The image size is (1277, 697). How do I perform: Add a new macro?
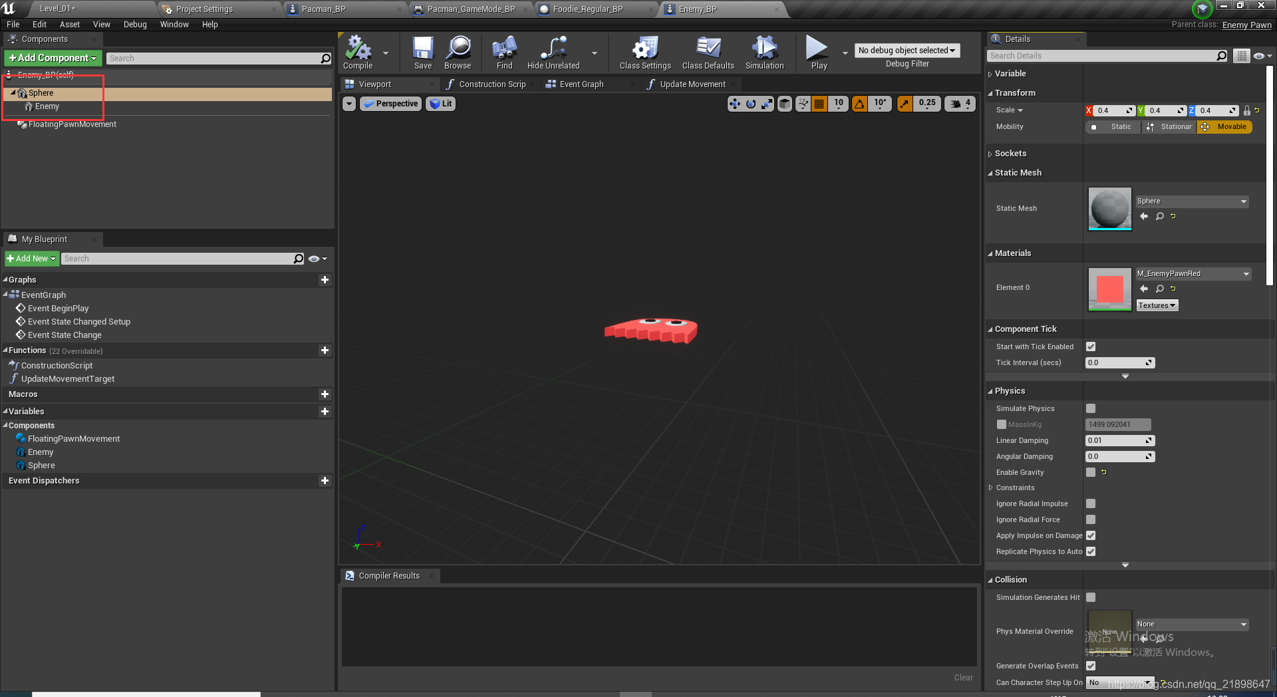325,394
